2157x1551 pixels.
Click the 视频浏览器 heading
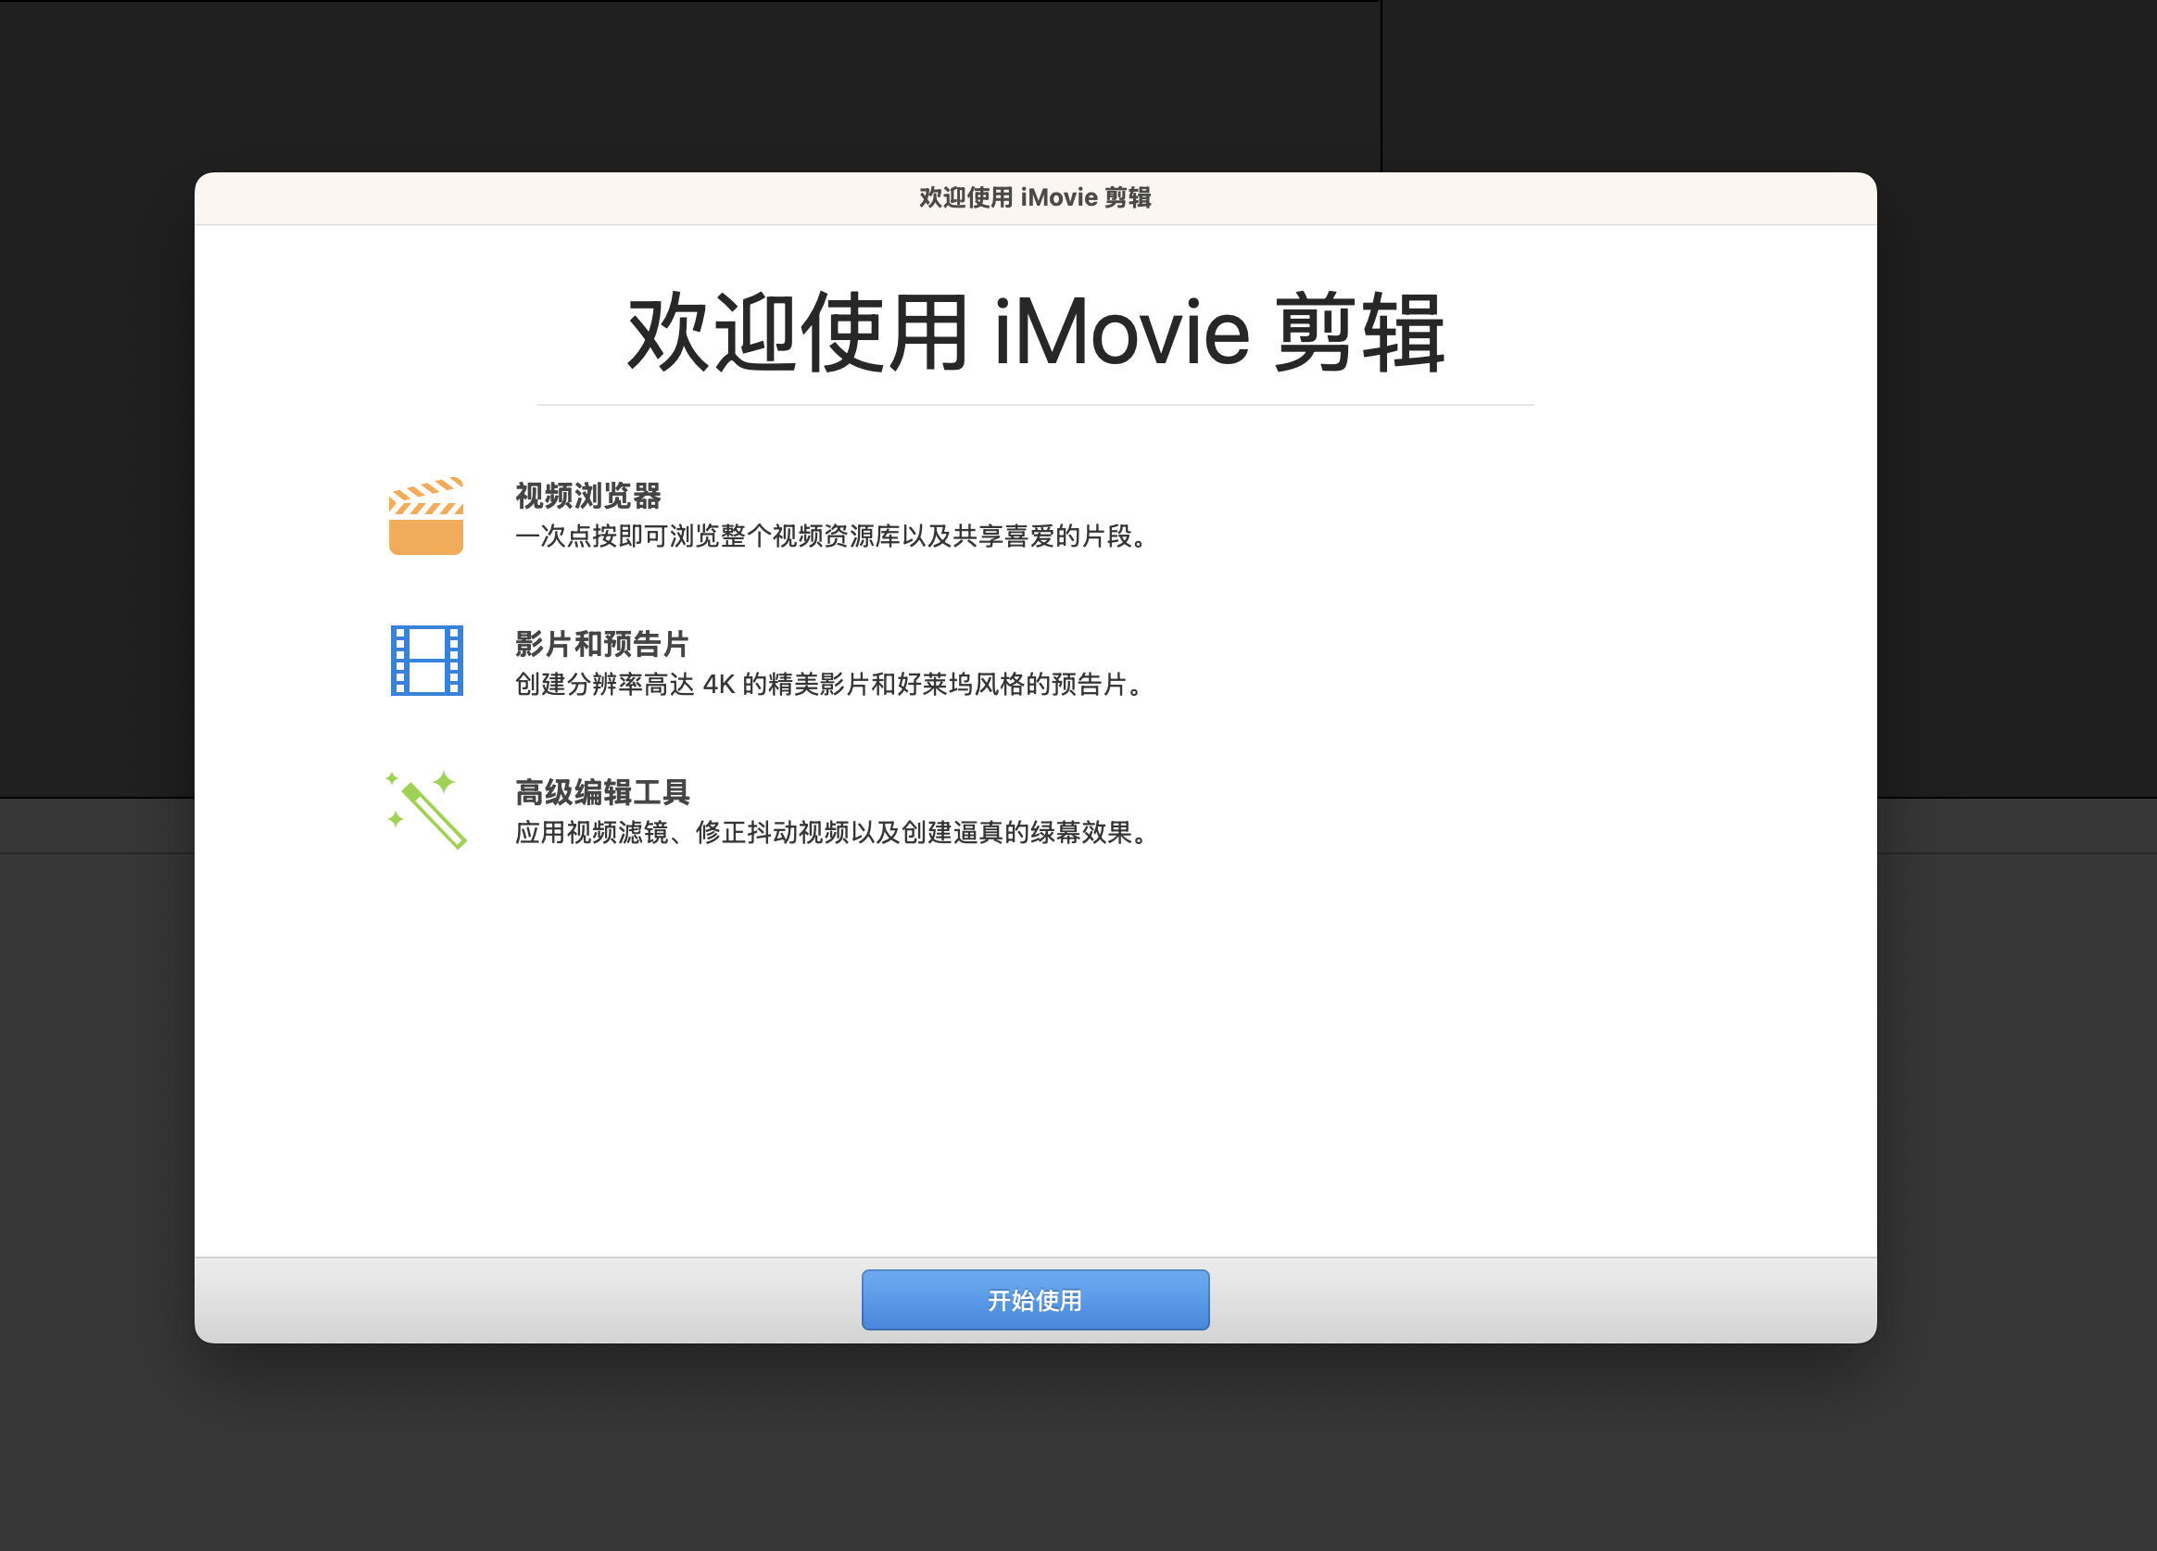tap(587, 496)
